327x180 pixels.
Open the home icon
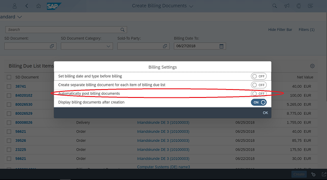pyautogui.click(x=39, y=6)
